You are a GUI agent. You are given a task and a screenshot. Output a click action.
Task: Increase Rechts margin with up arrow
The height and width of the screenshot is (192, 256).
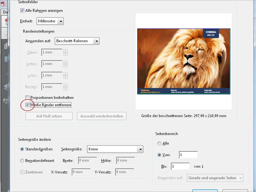pyautogui.click(x=65, y=85)
